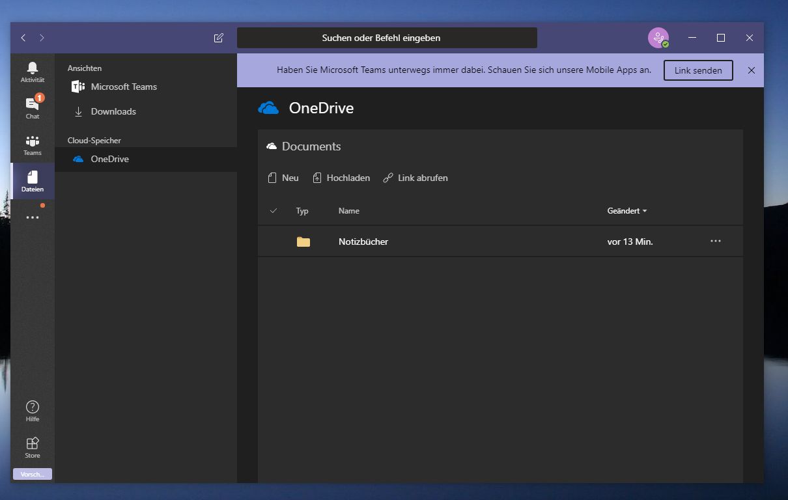Open Chat with one notification

(33, 108)
